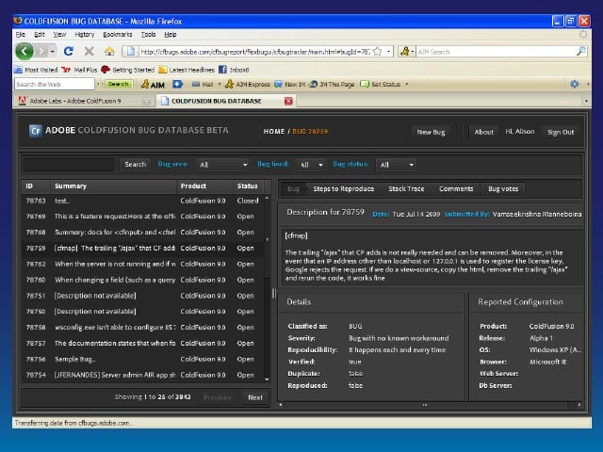
Task: Click the blue arrow icon beside AIM
Action: click(x=177, y=84)
